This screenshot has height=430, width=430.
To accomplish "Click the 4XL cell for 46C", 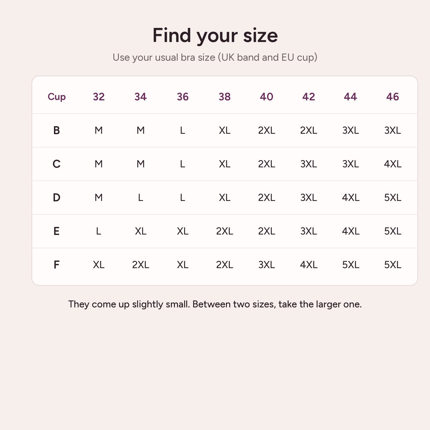I will (x=392, y=164).
